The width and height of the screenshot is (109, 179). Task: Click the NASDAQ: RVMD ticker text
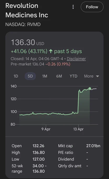click(23, 24)
